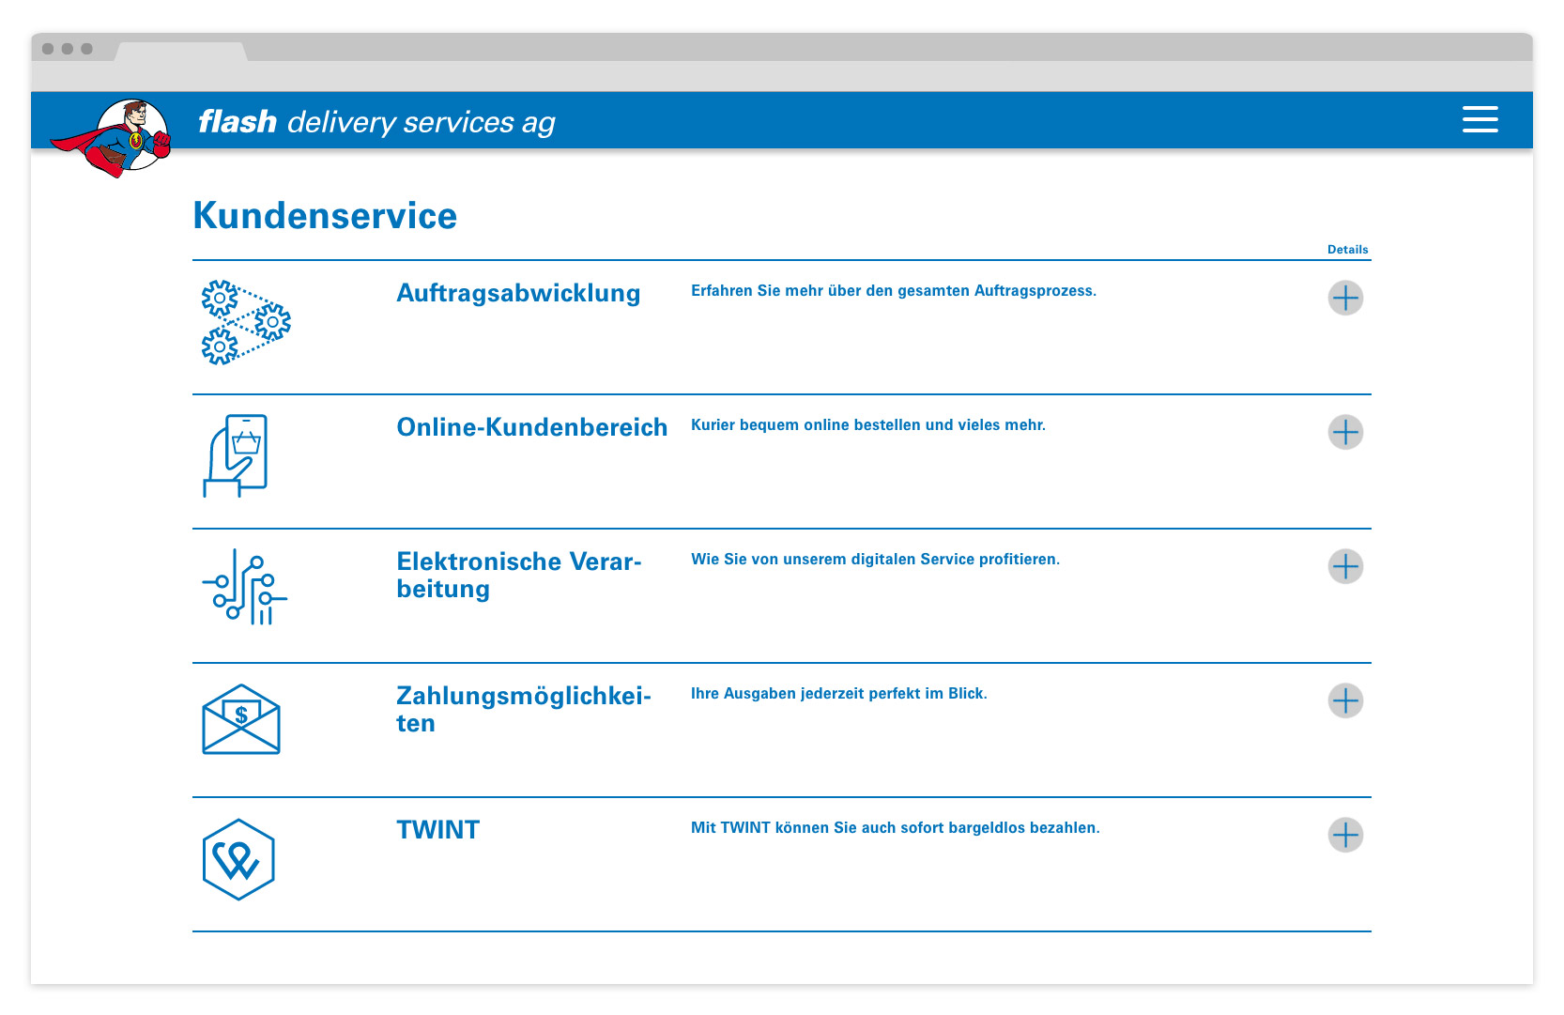1564x1015 pixels.
Task: Click the TWINT service title link
Action: (437, 829)
